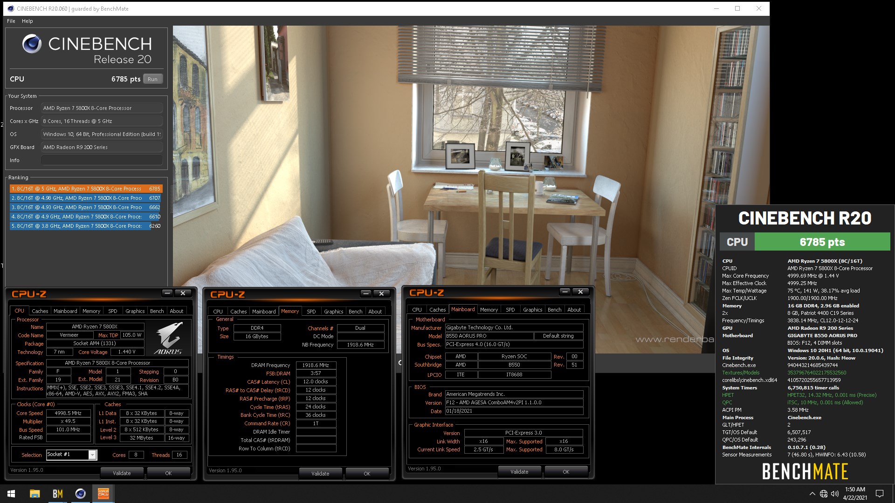Screen dimensions: 895x503
Task: Click Validate in left CPU-Z window
Action: coord(122,473)
